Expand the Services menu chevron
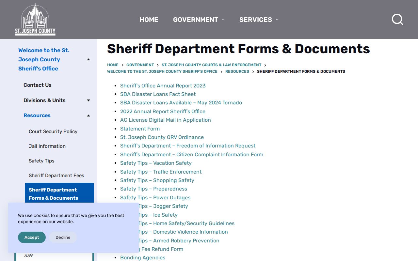The height and width of the screenshot is (261, 418). pos(277,20)
